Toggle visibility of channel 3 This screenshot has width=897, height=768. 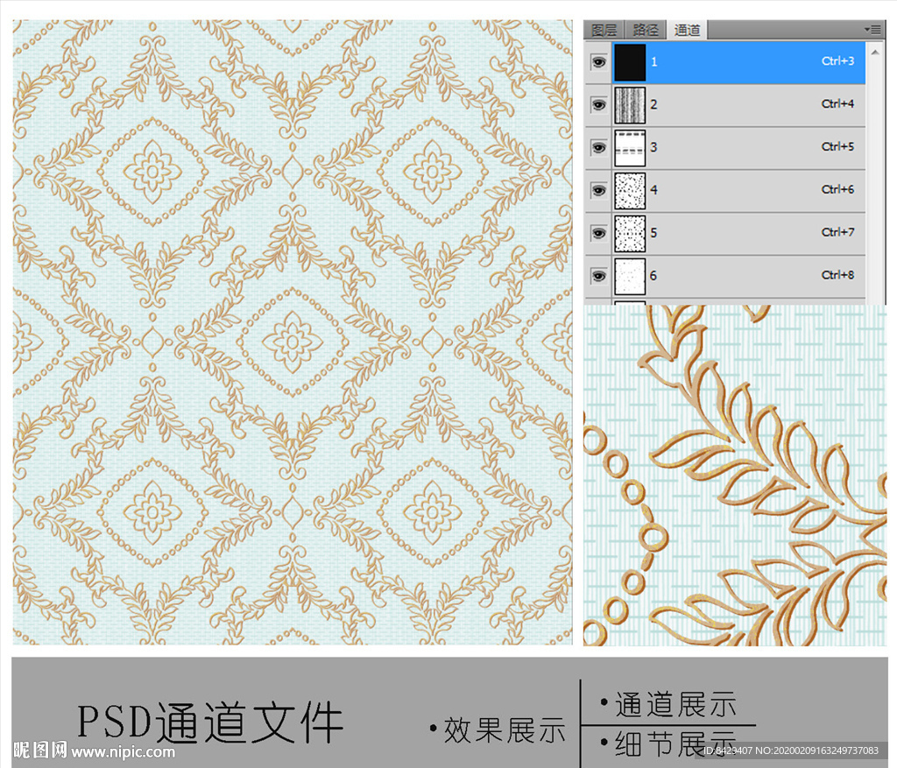tap(598, 147)
